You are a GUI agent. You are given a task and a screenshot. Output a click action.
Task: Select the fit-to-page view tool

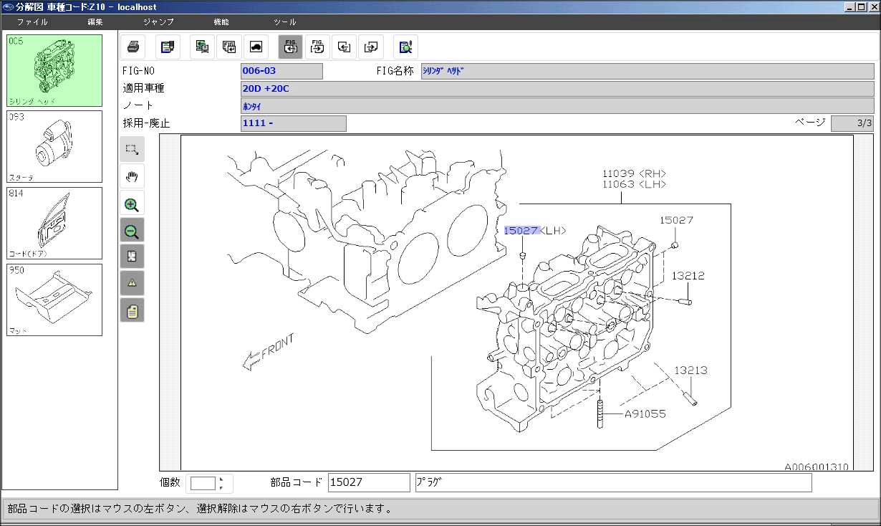(132, 256)
